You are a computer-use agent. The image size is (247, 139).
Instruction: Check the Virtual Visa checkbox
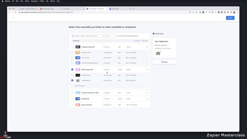72,58
